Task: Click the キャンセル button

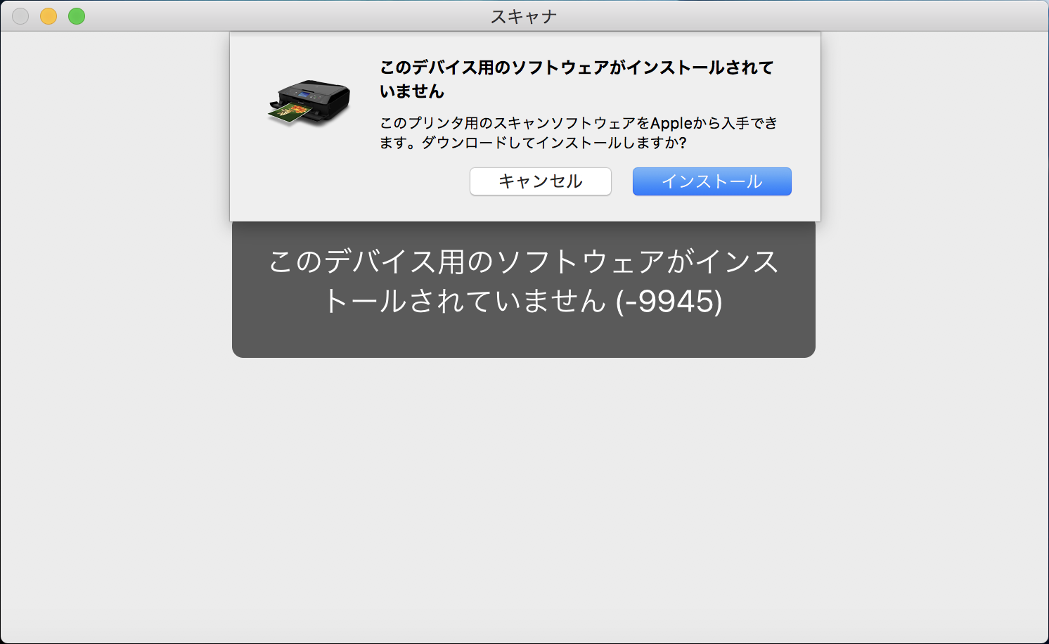Action: [x=540, y=181]
